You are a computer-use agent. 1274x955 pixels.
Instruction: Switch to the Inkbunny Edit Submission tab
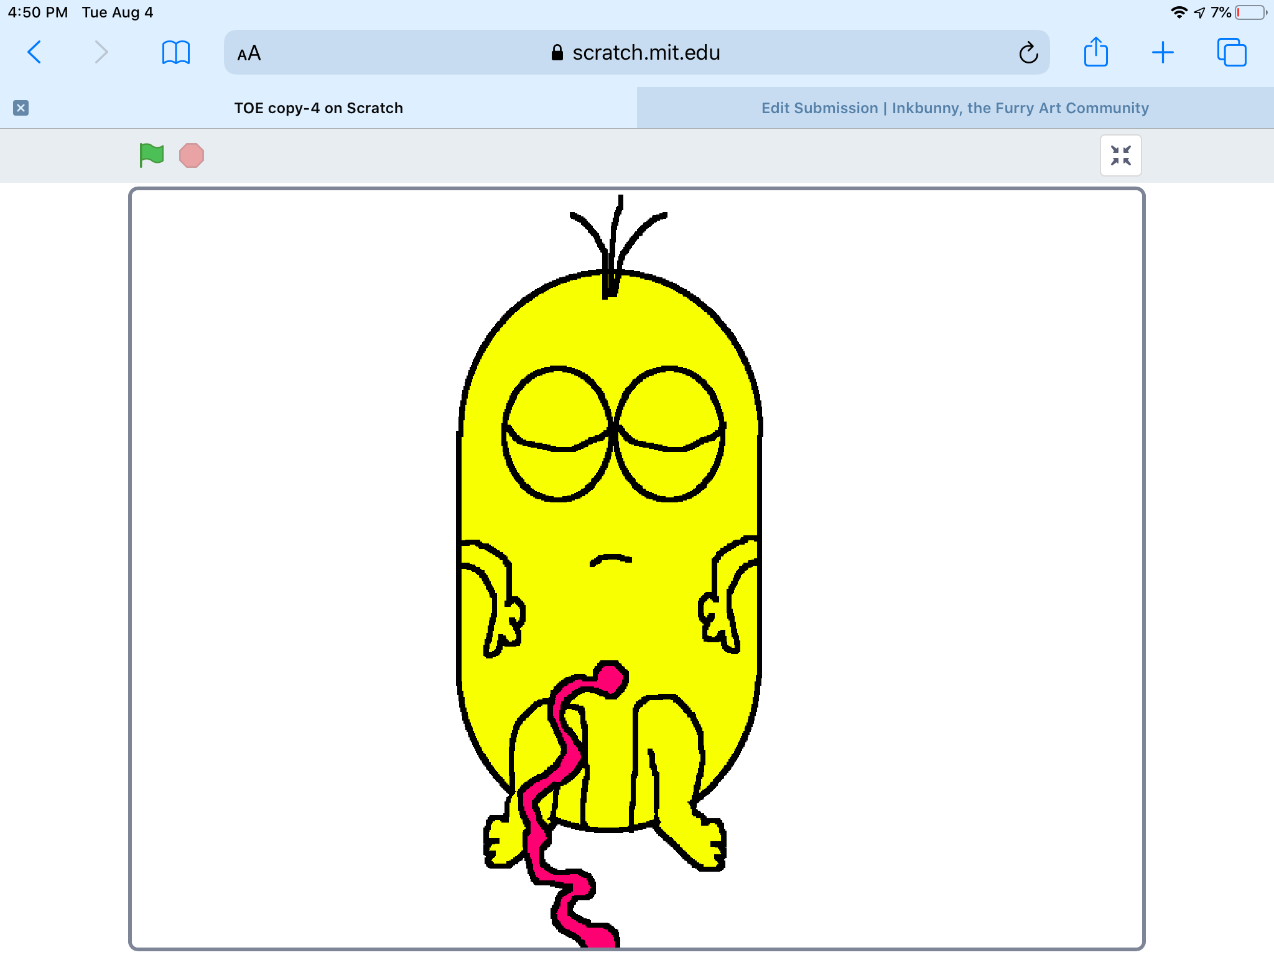point(955,108)
